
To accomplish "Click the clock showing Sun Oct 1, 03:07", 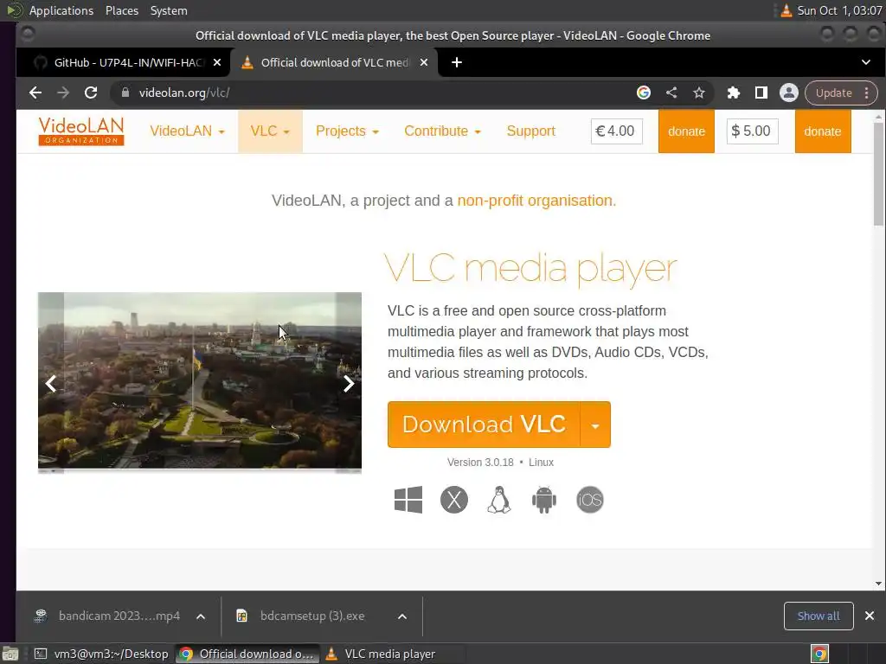I will [x=839, y=10].
